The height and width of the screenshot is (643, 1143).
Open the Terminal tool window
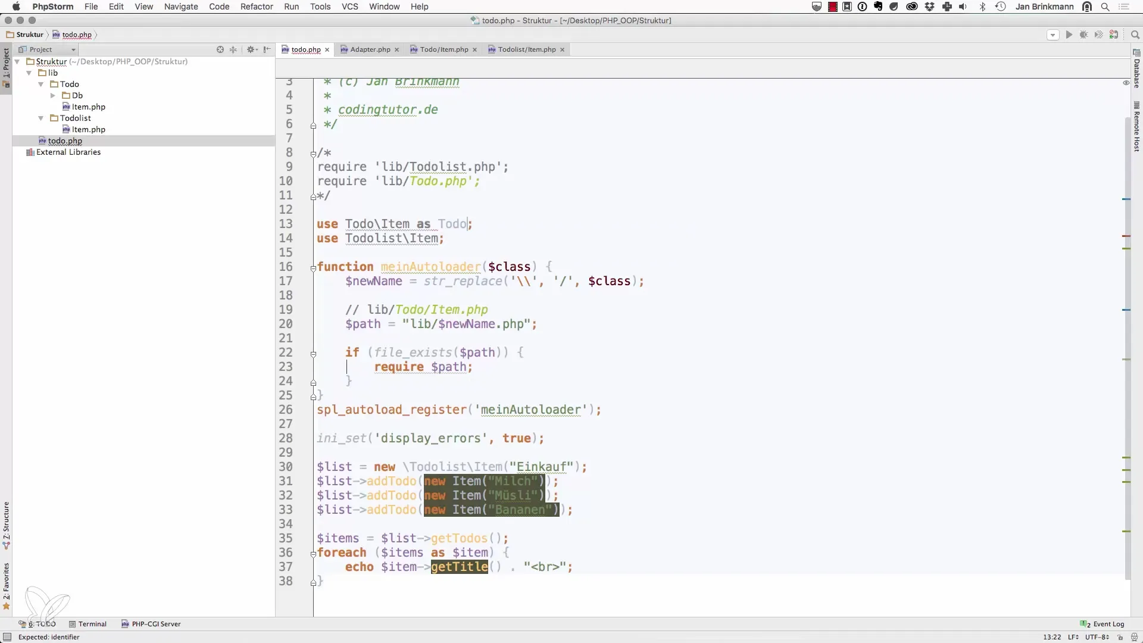(88, 624)
